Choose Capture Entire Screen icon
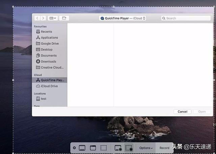Image resolution: width=216 pixels, height=154 pixels. [82, 148]
